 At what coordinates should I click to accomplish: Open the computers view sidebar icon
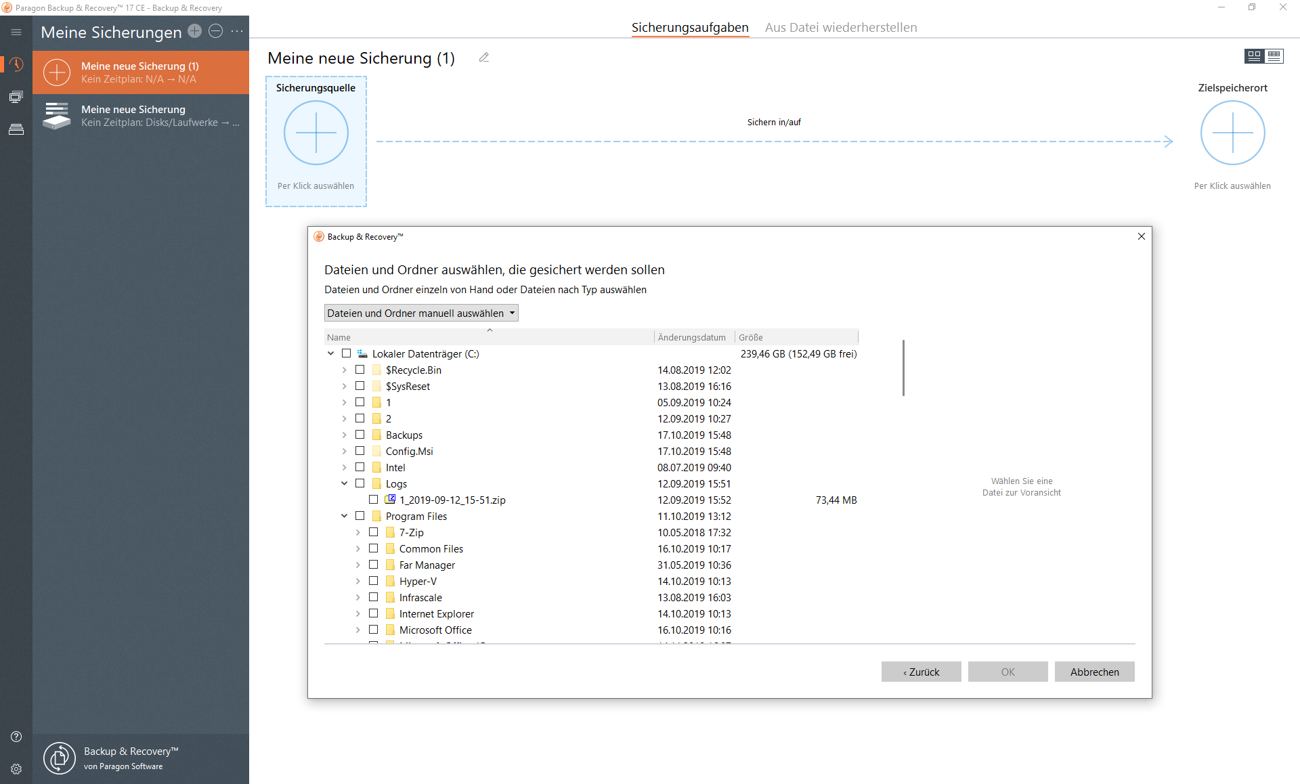(x=16, y=97)
